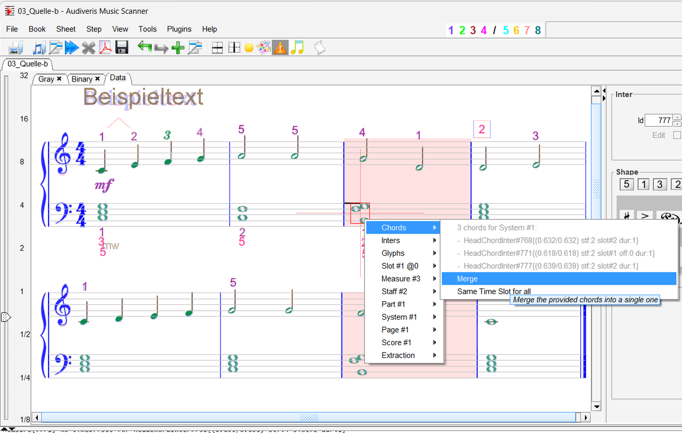
Task: Open an image file via toolbar icon
Action: coord(16,47)
